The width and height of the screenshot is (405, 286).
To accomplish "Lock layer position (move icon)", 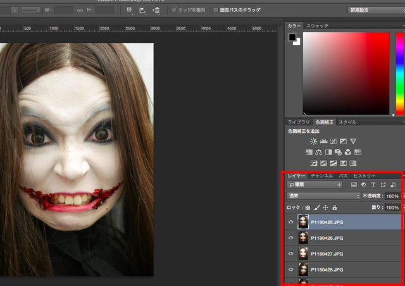I will (x=325, y=207).
